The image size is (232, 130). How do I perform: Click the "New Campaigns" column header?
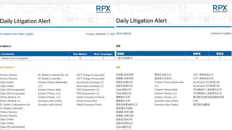click(103, 54)
